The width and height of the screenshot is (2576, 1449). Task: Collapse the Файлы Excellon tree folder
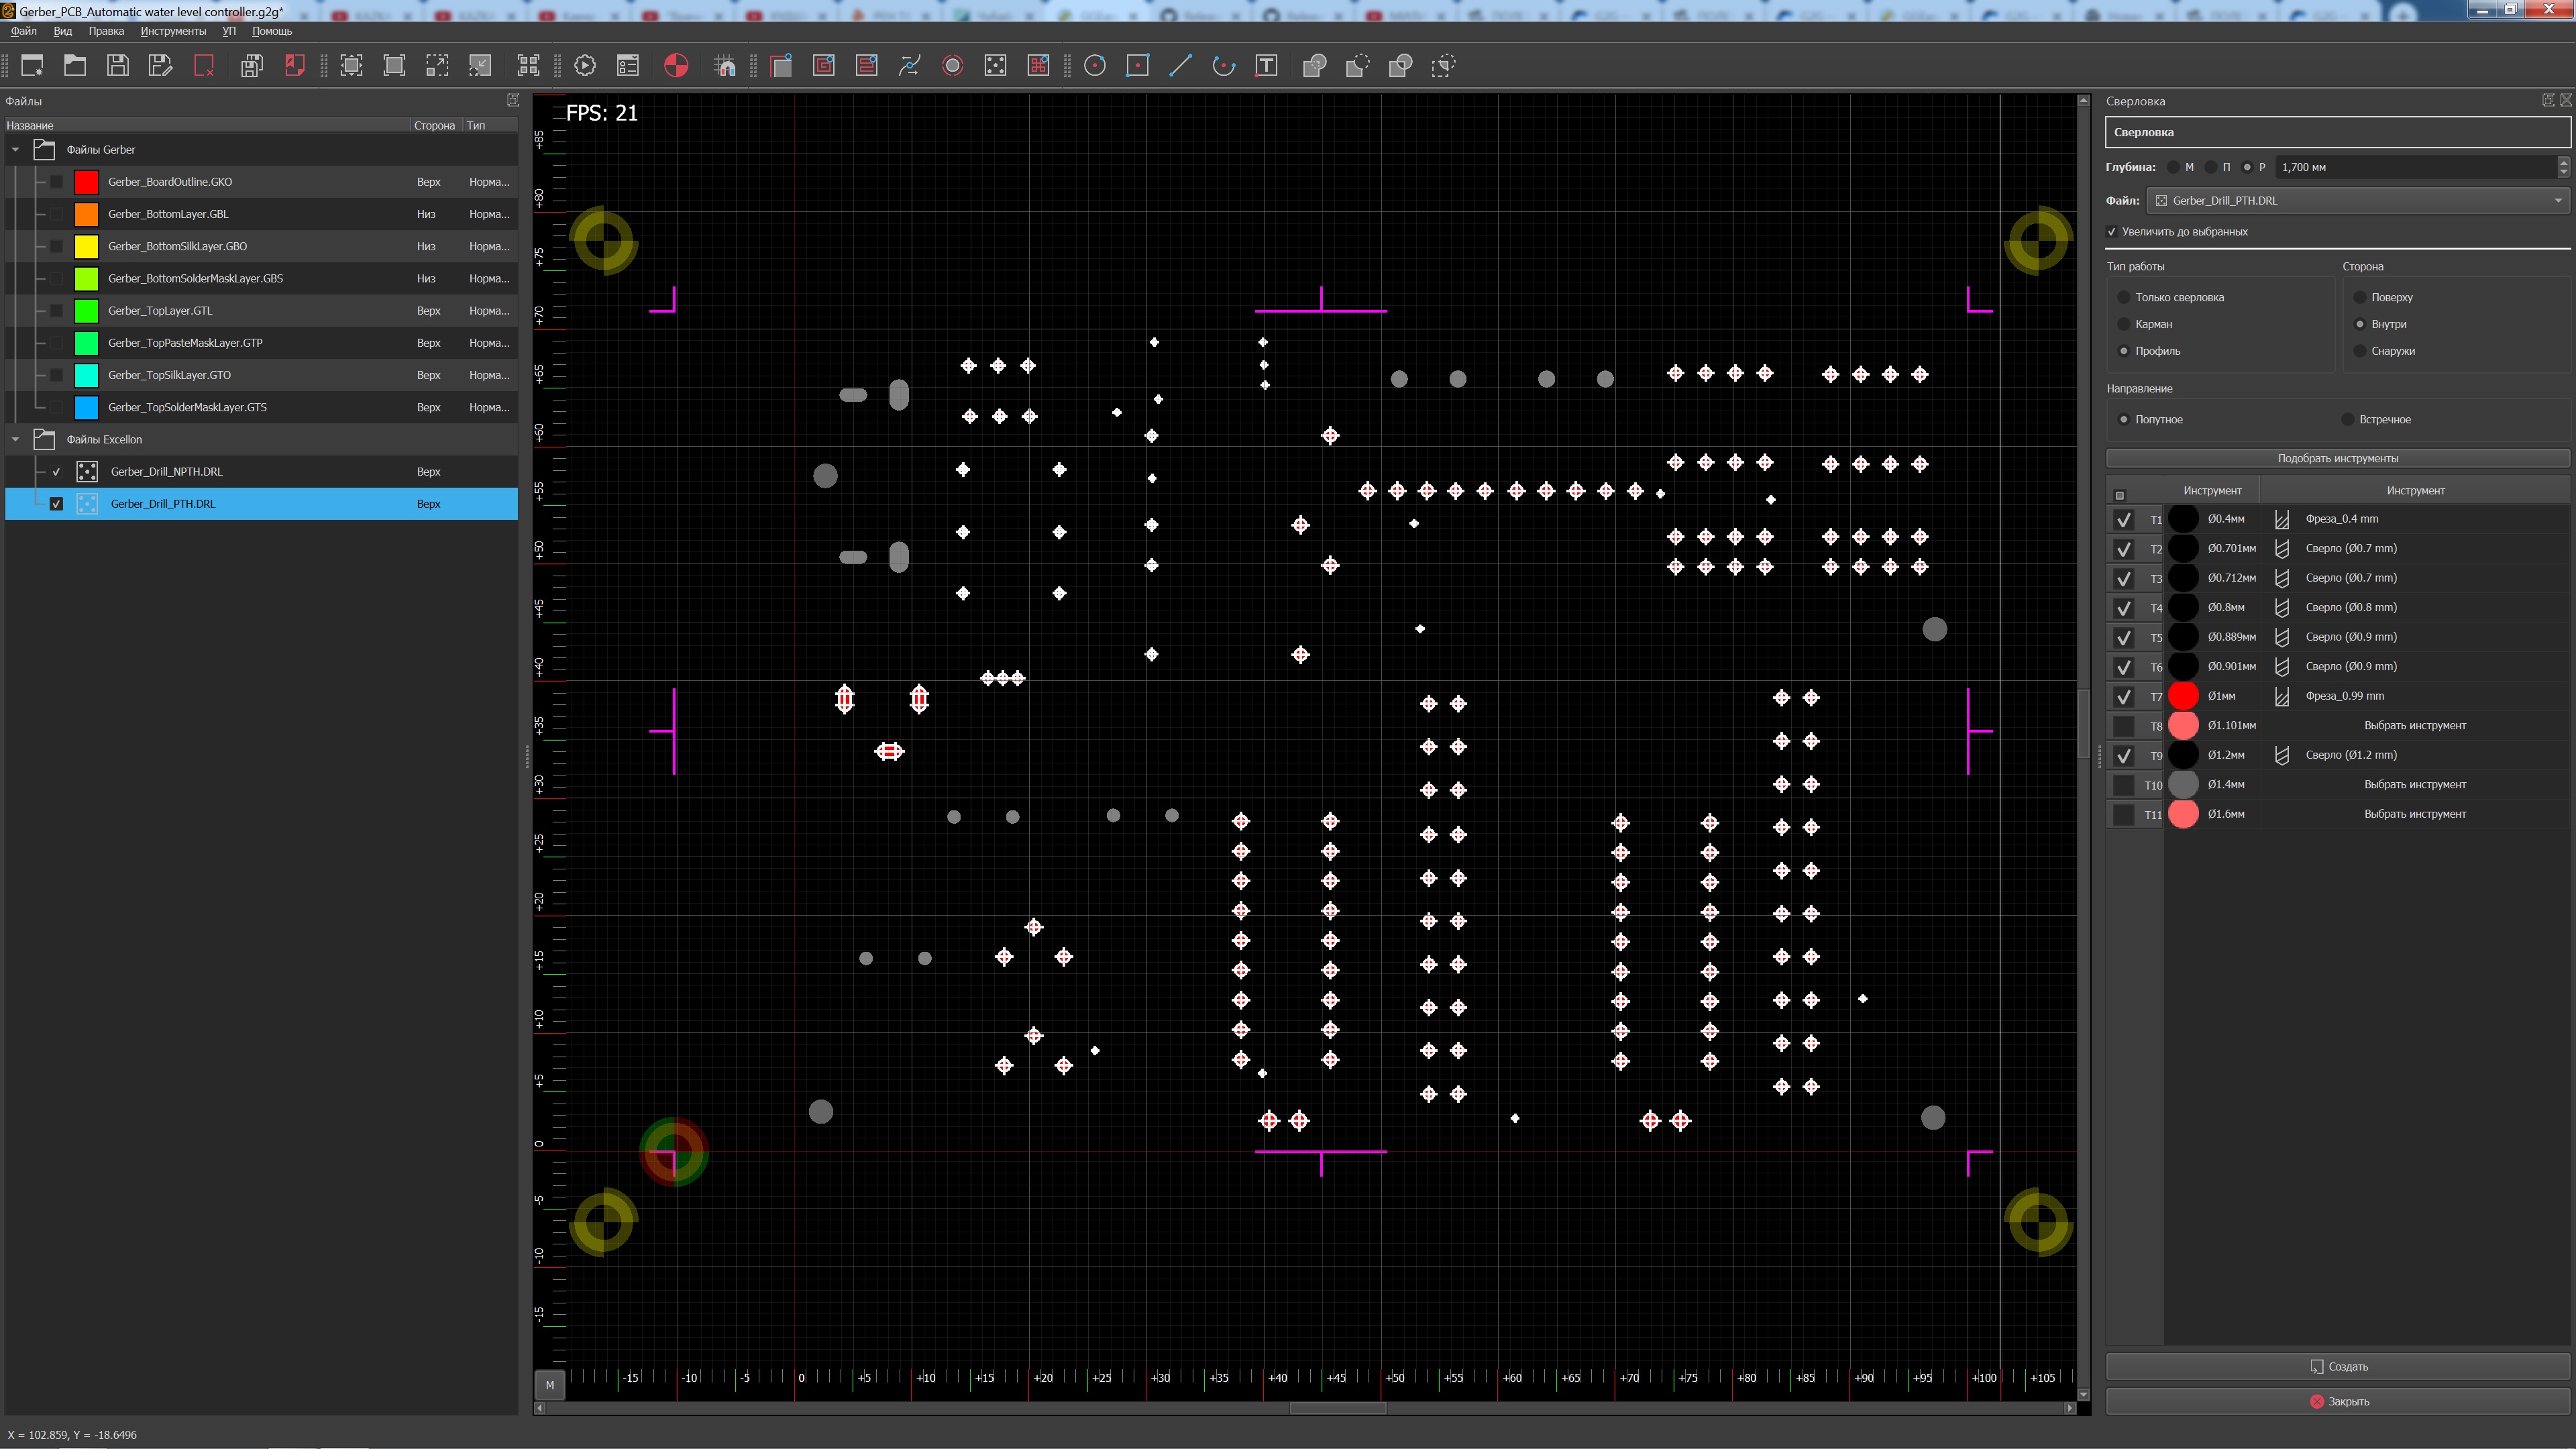tap(15, 439)
